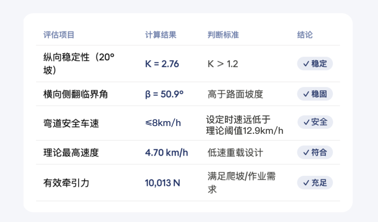This screenshot has width=378, height=222.
Task: Click the K > 1.2 criterion text
Action: pyautogui.click(x=223, y=64)
